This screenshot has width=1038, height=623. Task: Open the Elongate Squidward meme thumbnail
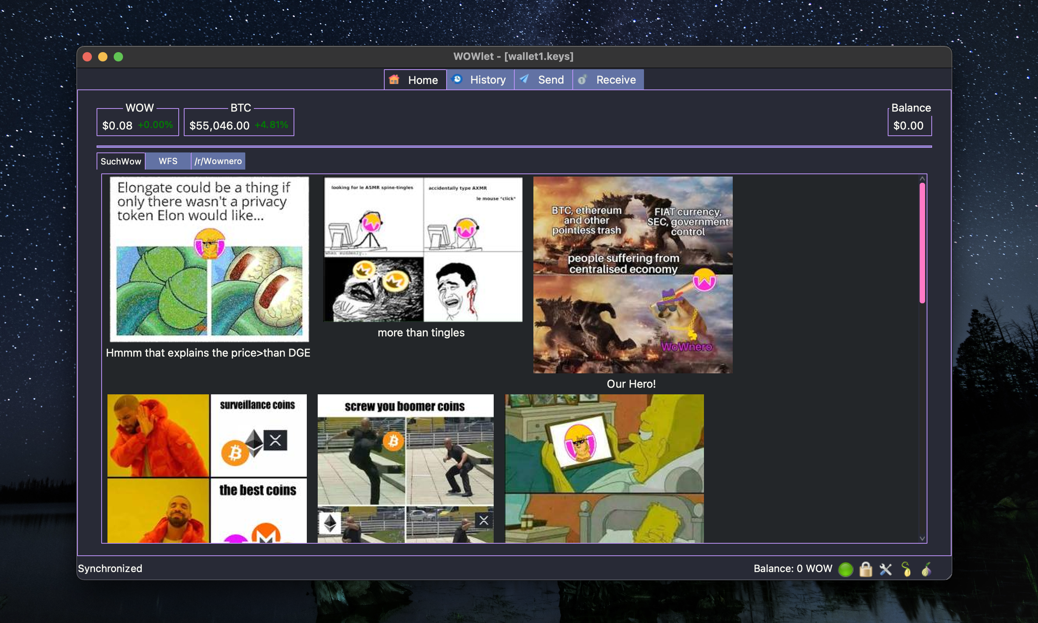(x=209, y=259)
